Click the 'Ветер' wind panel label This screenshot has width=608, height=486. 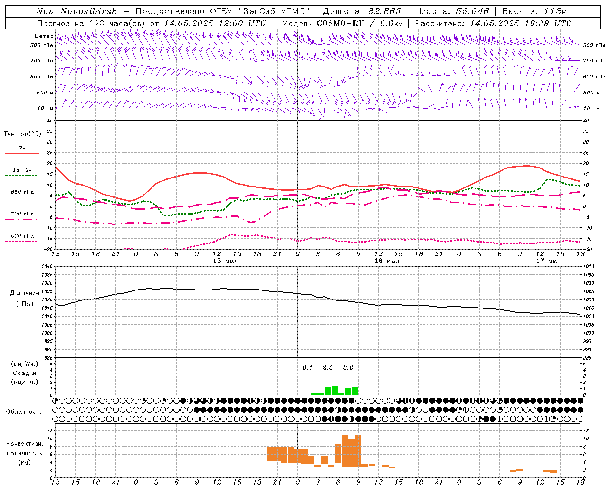(44, 36)
